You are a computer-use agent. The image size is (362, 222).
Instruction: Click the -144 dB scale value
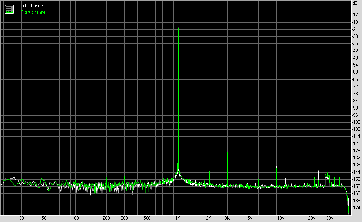coord(356,172)
